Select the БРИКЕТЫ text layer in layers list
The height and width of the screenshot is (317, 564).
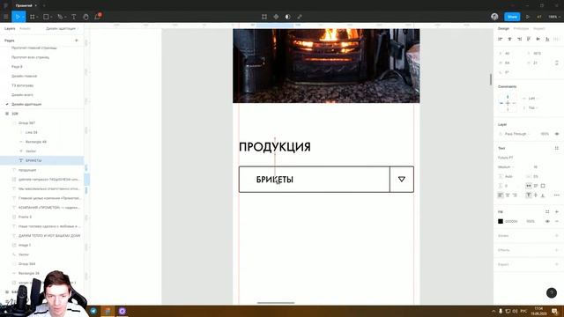(42, 160)
